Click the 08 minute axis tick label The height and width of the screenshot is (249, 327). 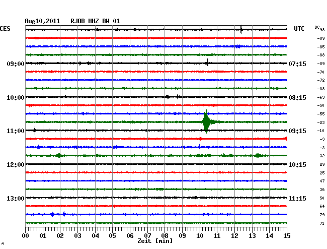165,235
